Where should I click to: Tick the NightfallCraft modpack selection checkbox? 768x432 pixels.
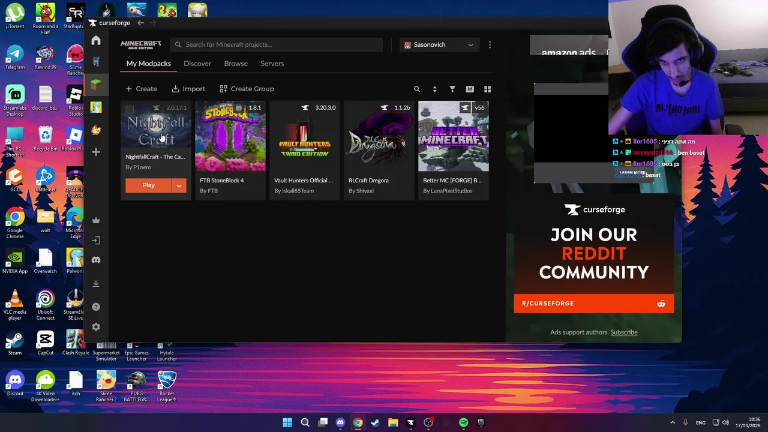130,109
